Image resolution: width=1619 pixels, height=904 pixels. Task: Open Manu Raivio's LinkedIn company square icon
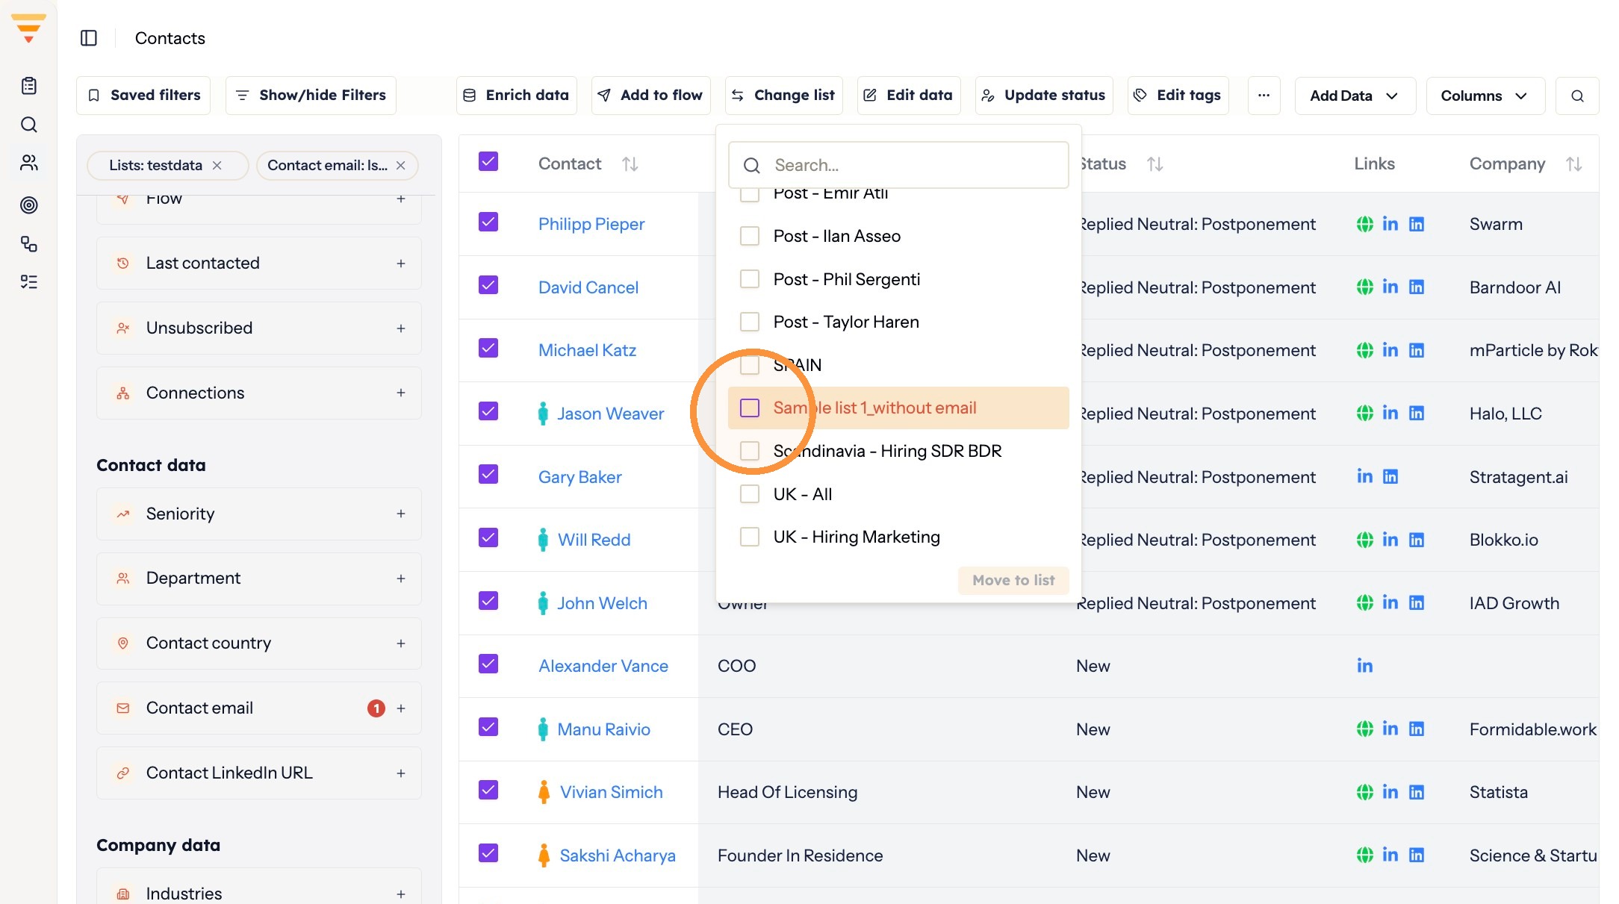coord(1416,729)
